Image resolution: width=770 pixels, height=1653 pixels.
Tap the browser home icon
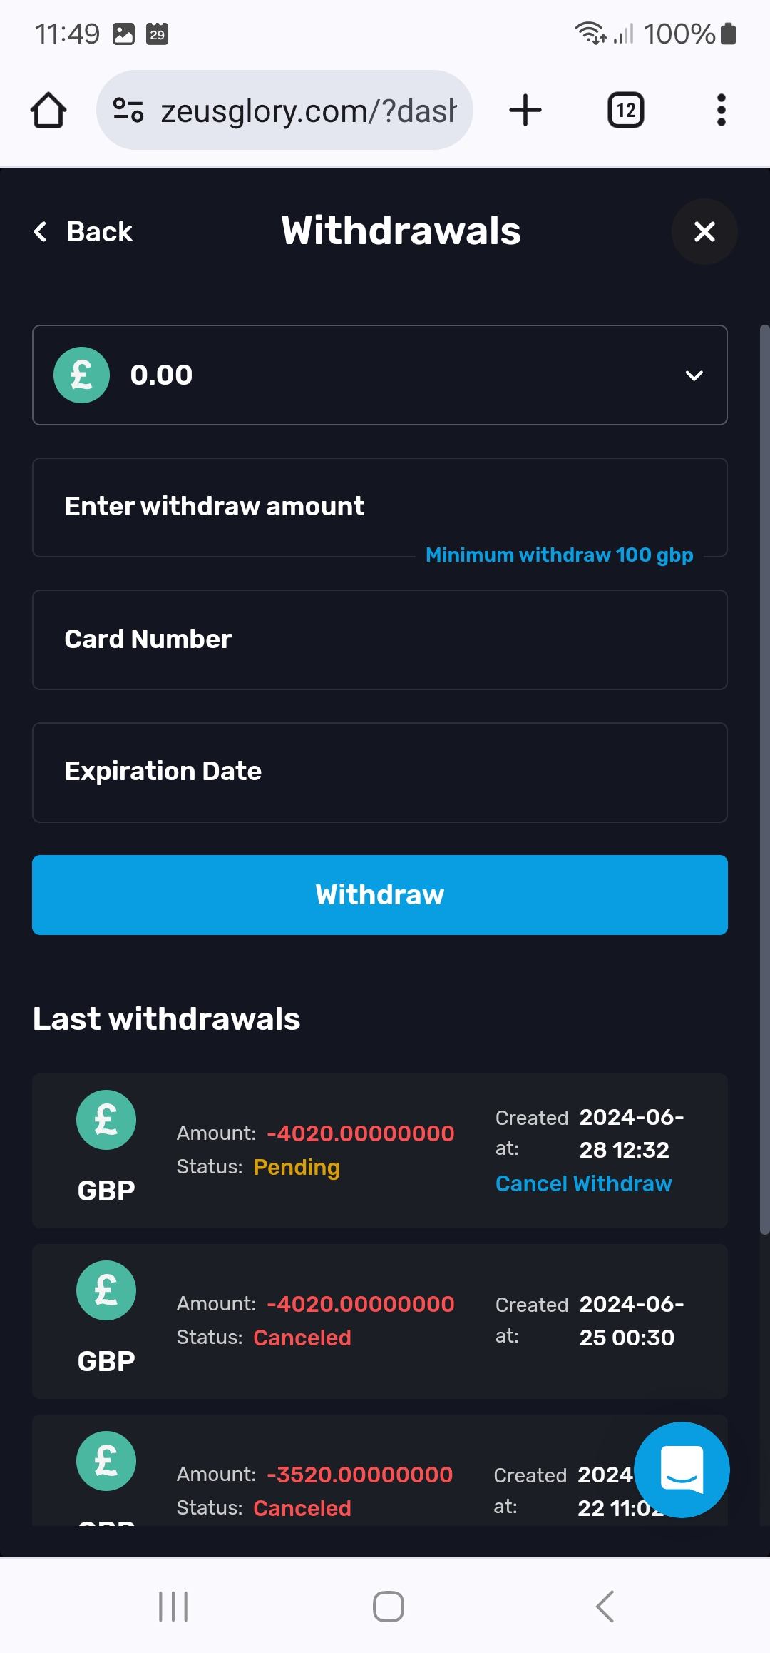[48, 111]
